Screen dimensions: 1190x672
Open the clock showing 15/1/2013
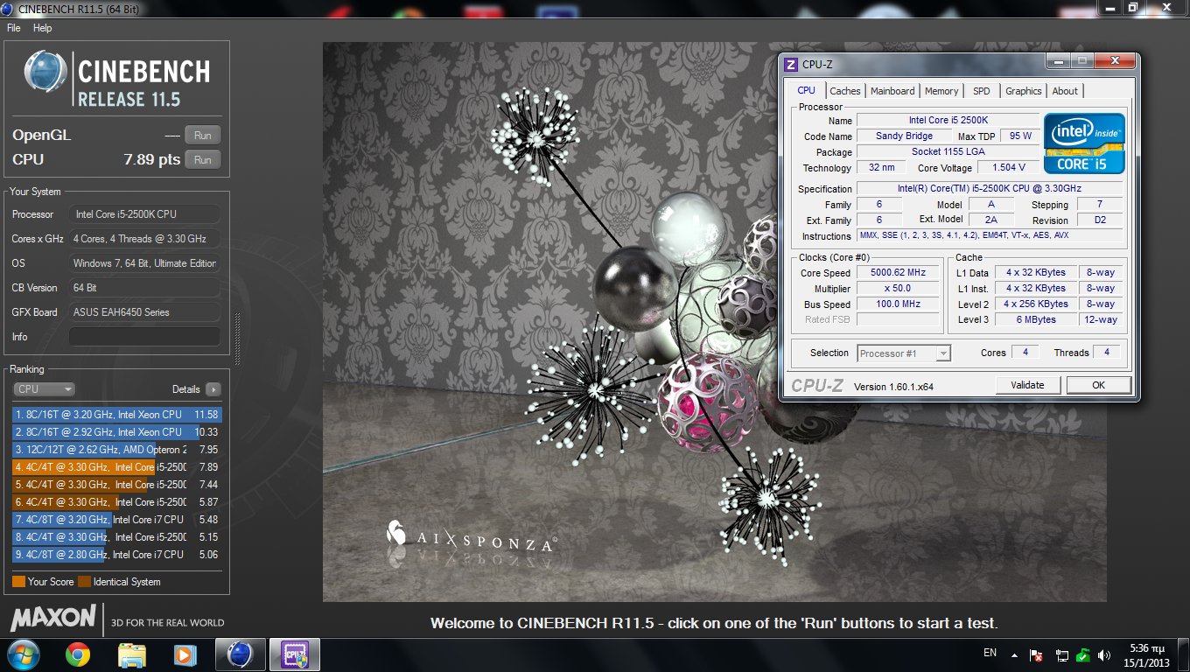(1147, 654)
